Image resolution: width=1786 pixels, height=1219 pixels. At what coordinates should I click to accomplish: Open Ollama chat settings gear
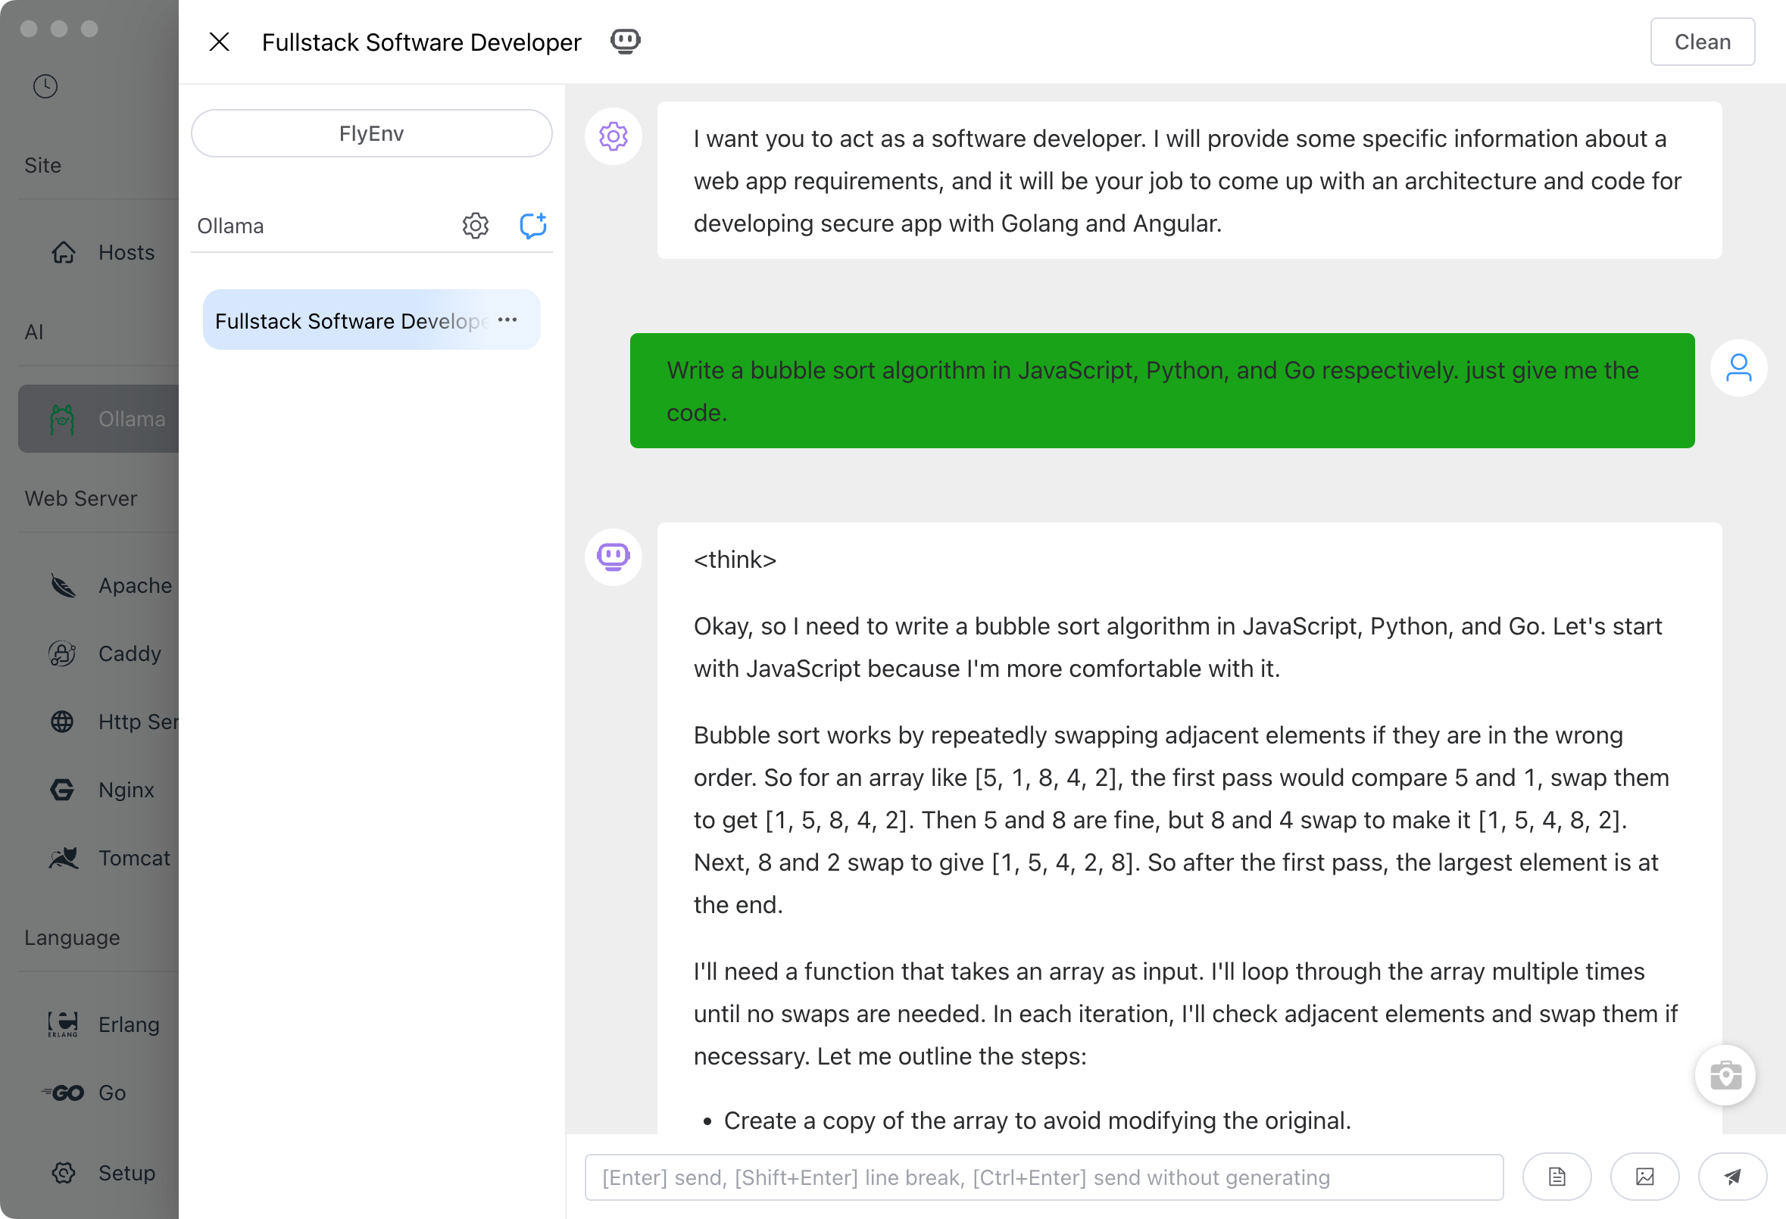(475, 225)
